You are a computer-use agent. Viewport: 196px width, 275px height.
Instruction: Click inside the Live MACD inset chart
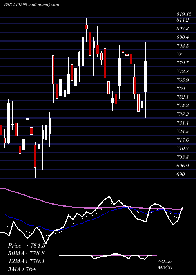[108, 255]
